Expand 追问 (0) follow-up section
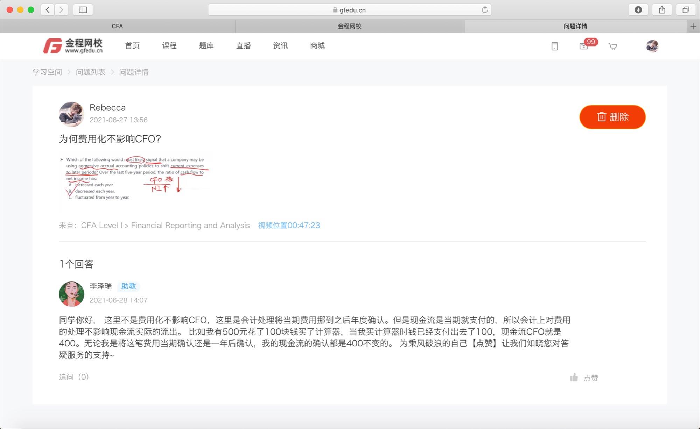The height and width of the screenshot is (429, 700). [x=74, y=377]
